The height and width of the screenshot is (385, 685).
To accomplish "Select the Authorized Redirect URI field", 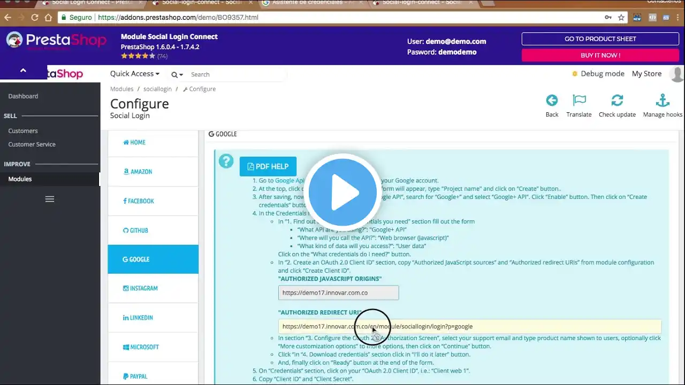I will coord(470,326).
